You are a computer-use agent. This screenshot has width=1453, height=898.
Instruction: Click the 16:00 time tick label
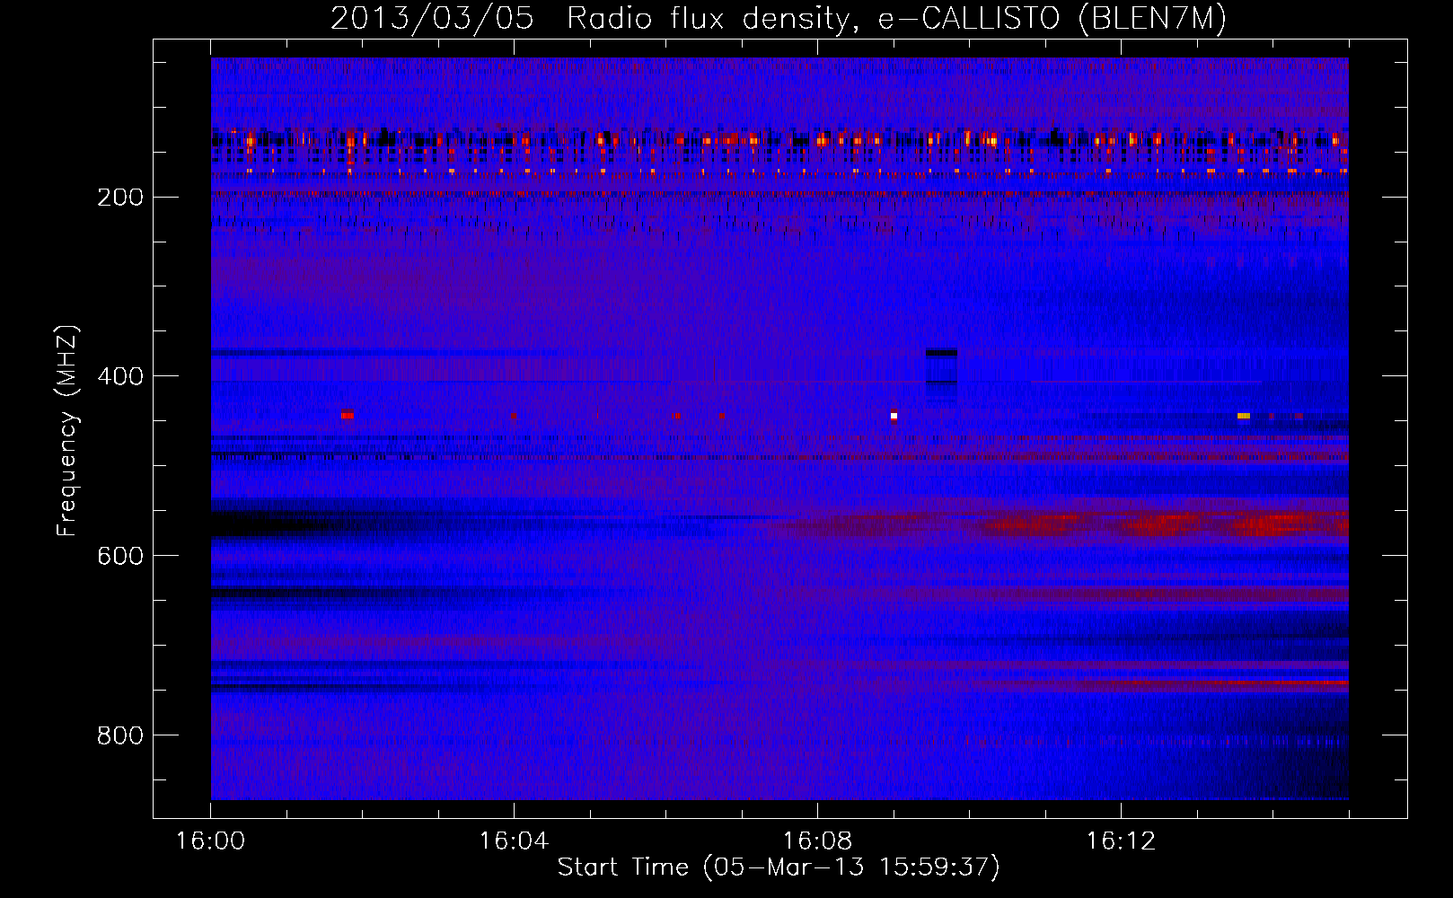coord(210,841)
